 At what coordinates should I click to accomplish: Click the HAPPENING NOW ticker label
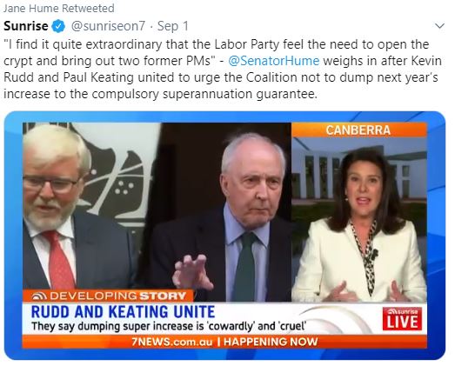(271, 342)
